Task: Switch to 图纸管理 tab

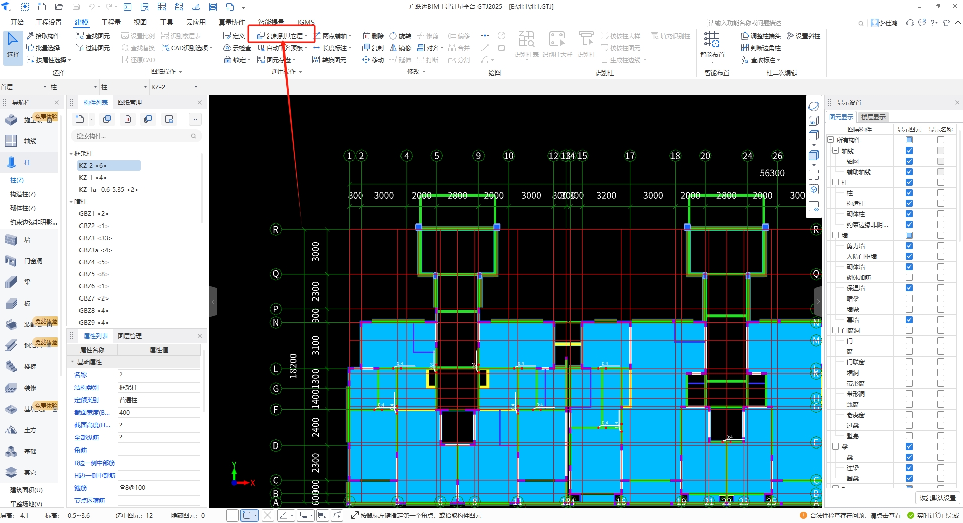Action: (x=130, y=103)
